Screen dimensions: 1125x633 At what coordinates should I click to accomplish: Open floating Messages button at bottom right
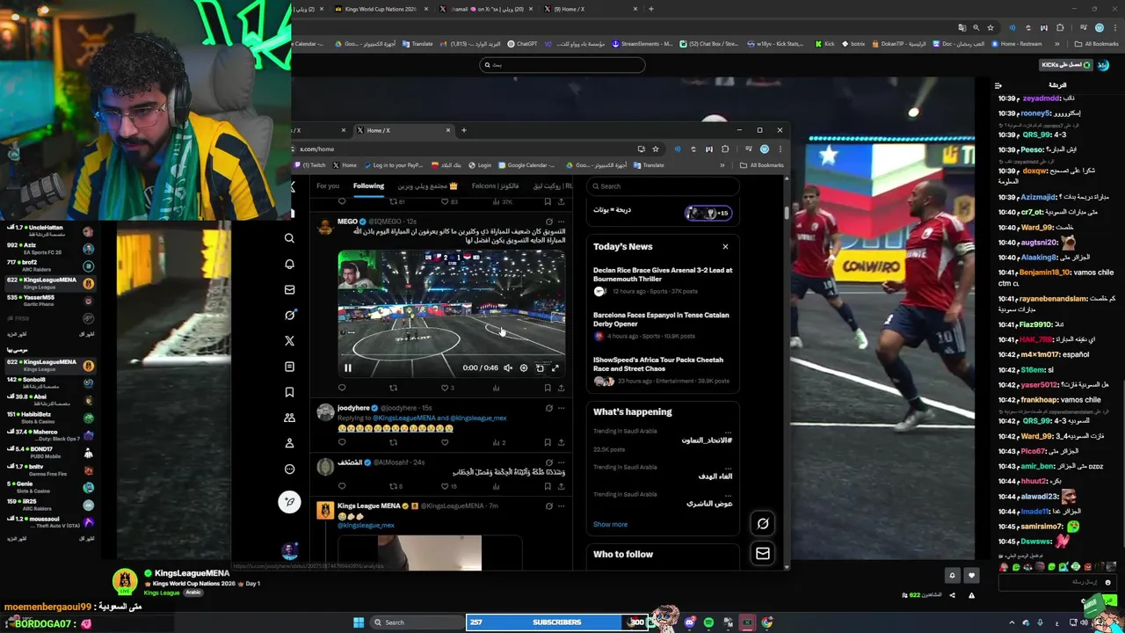763,554
